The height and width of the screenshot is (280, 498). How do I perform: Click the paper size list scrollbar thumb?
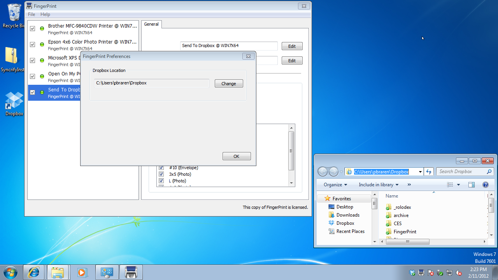[x=291, y=151]
